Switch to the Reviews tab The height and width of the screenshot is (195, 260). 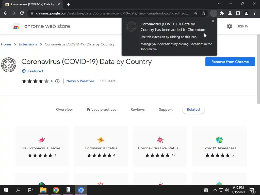[138, 110]
